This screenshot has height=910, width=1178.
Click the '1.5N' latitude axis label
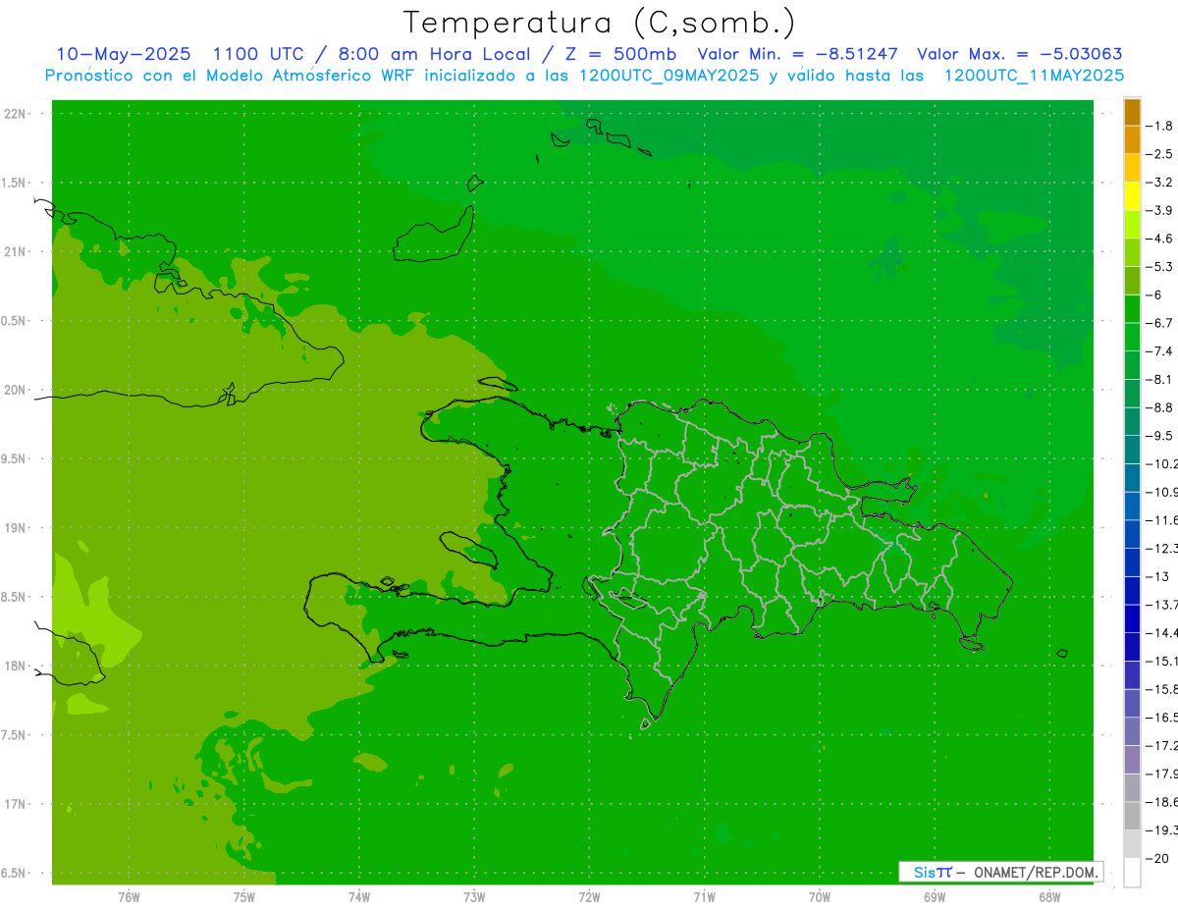tap(15, 183)
